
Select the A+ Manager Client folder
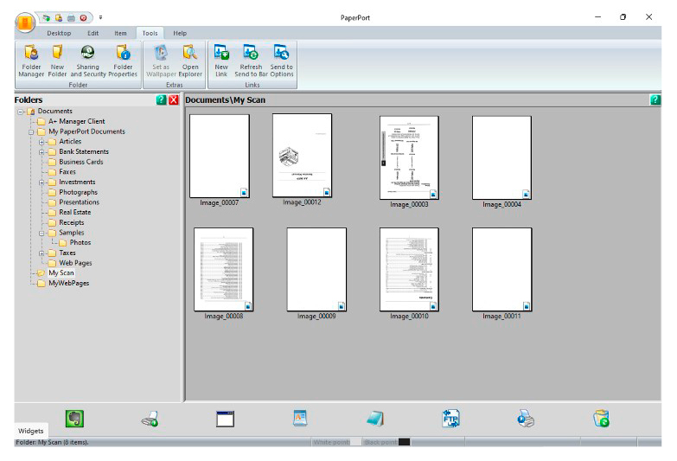pyautogui.click(x=76, y=121)
